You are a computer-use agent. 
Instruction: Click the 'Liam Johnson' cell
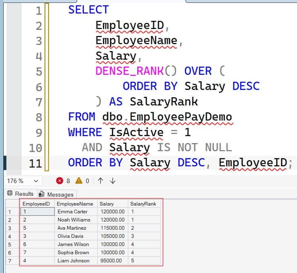[76, 261]
